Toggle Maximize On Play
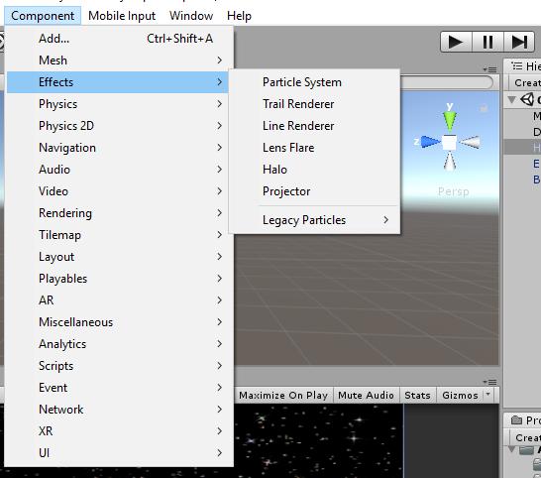 283,395
